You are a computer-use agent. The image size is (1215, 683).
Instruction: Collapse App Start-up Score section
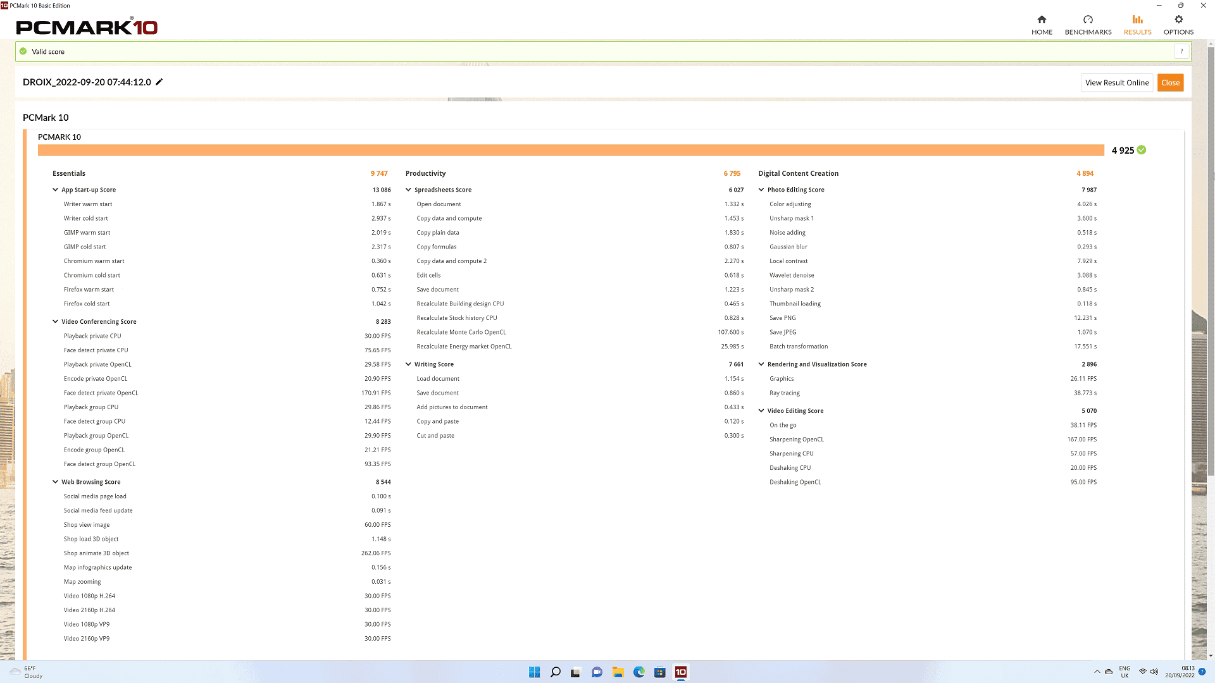[x=56, y=190]
